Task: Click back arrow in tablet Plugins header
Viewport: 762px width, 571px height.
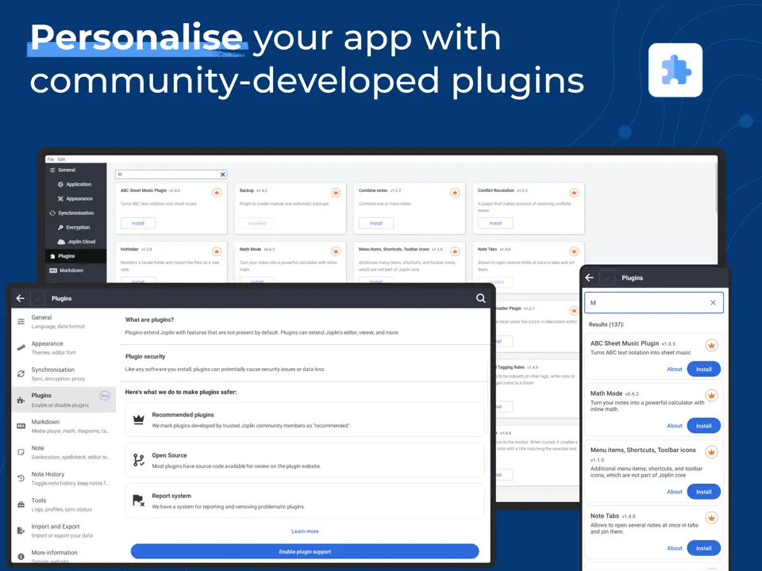Action: [21, 298]
